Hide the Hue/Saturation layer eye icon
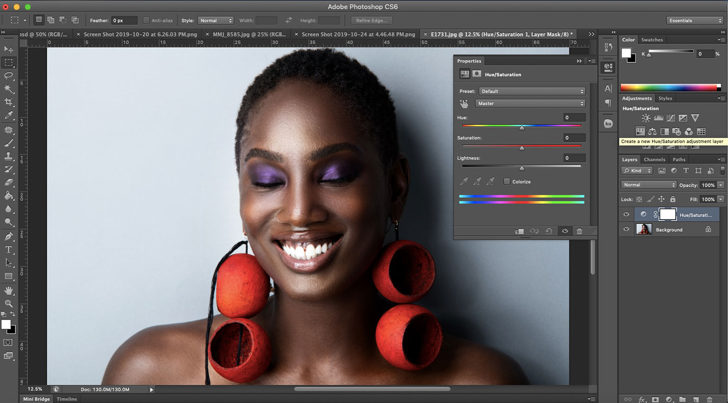Screen dimensions: 728x403 tap(626, 215)
